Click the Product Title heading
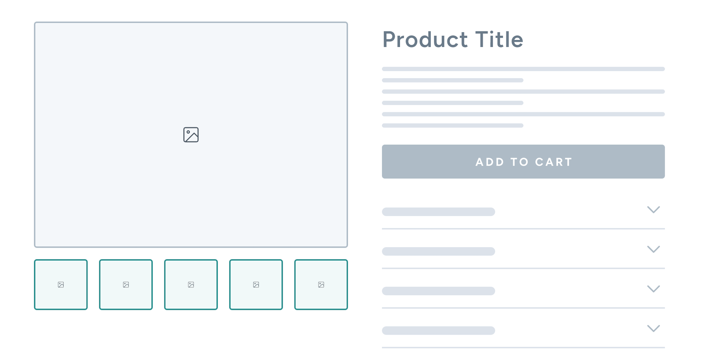 (453, 40)
